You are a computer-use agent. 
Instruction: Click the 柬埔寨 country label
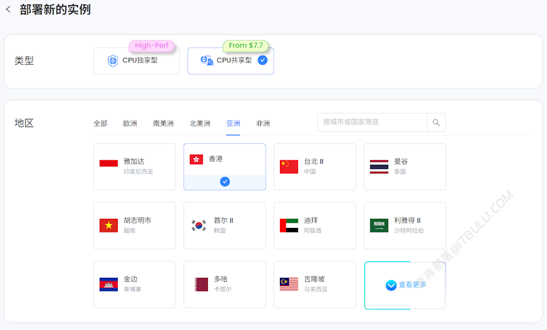pyautogui.click(x=133, y=290)
